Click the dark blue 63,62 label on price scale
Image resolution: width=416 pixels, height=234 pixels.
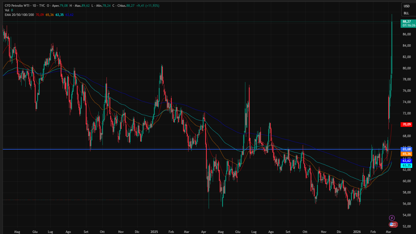pyautogui.click(x=407, y=161)
